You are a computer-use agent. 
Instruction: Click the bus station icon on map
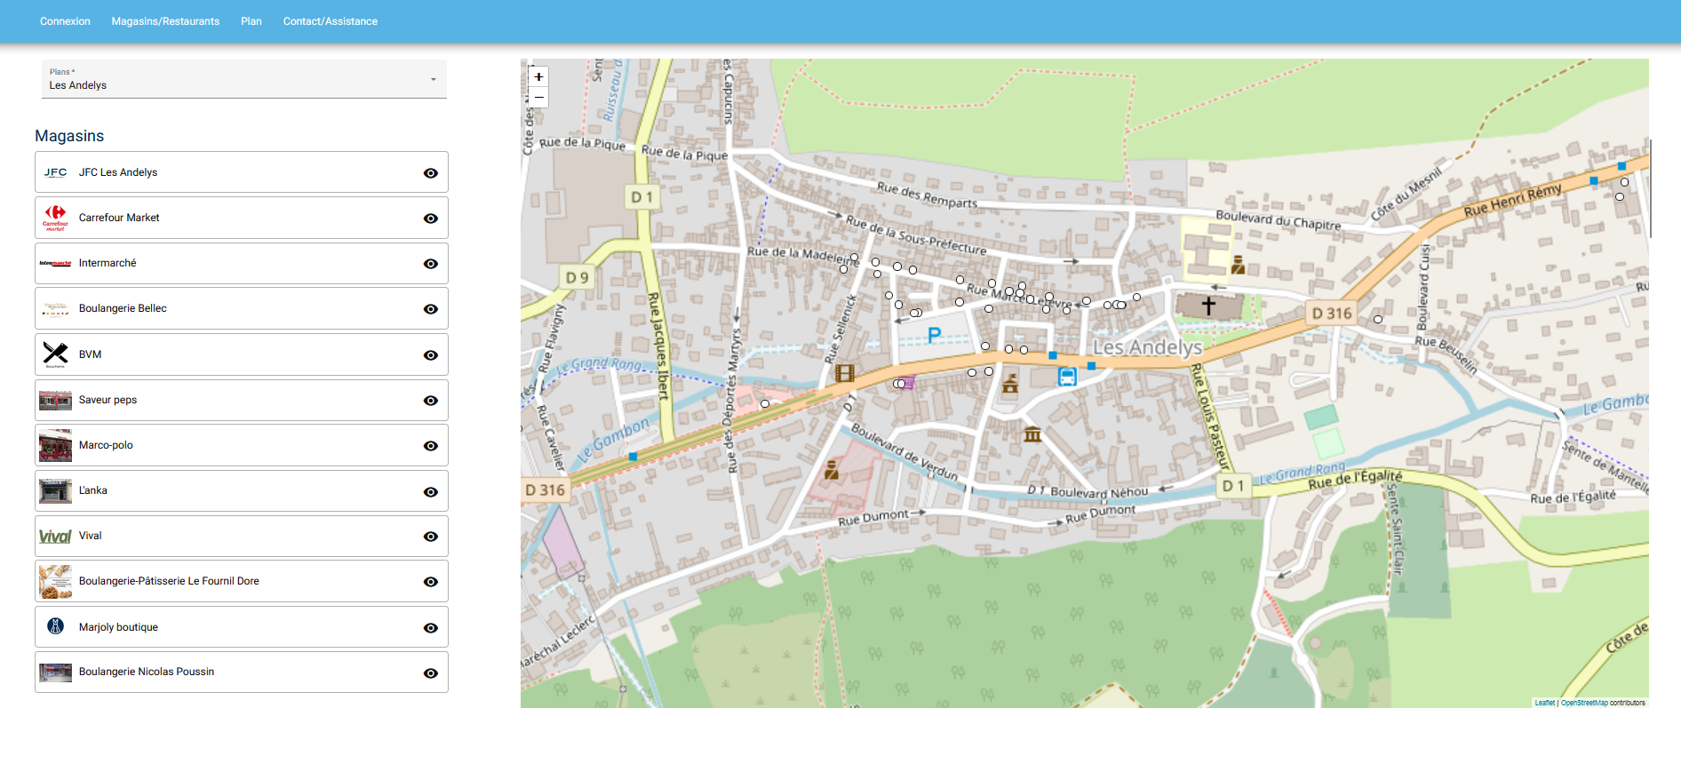tap(1067, 377)
